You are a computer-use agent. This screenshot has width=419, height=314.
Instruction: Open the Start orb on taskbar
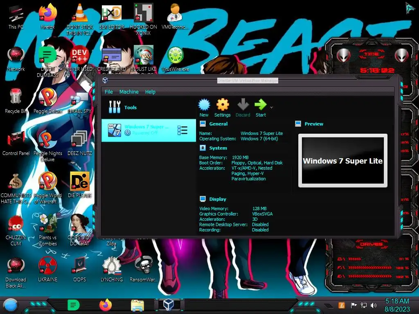coord(11,305)
